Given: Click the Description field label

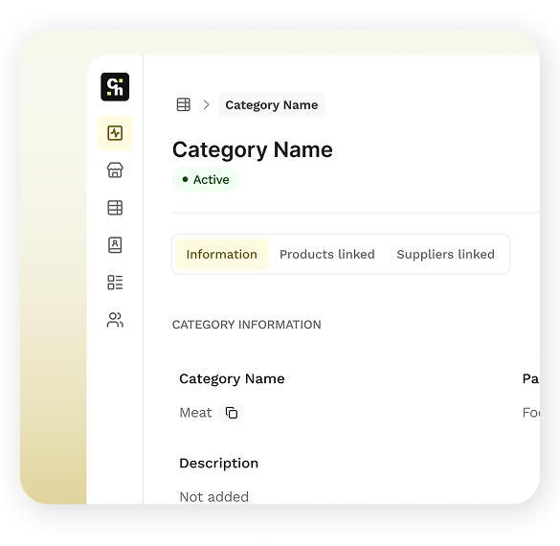Looking at the screenshot, I should pyautogui.click(x=219, y=463).
